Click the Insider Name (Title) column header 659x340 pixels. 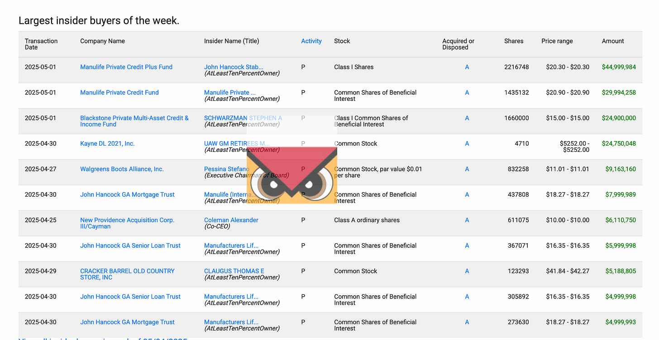(232, 41)
